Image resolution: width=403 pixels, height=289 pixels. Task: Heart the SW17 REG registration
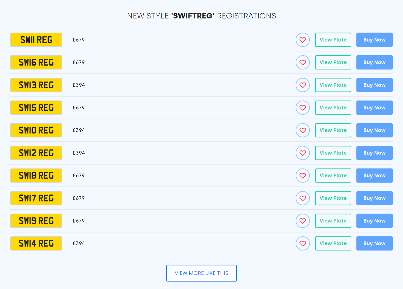click(x=303, y=198)
